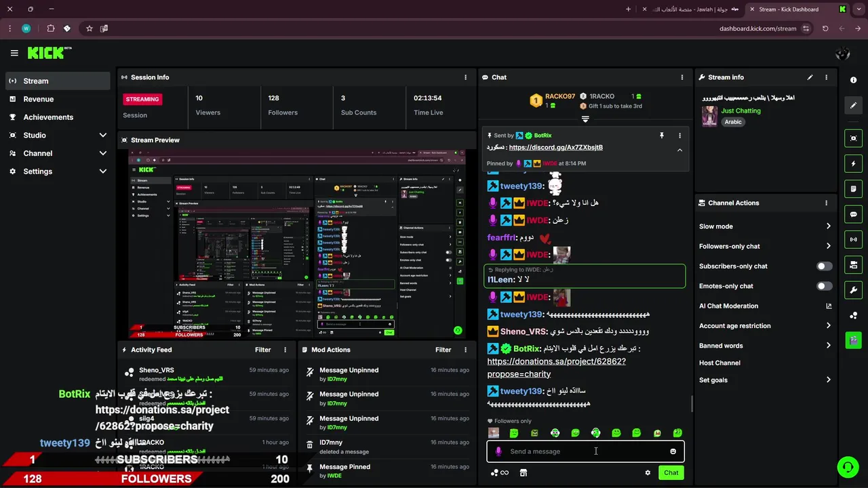Open the Chat panel three-dot menu
This screenshot has height=488, width=868.
pos(682,77)
